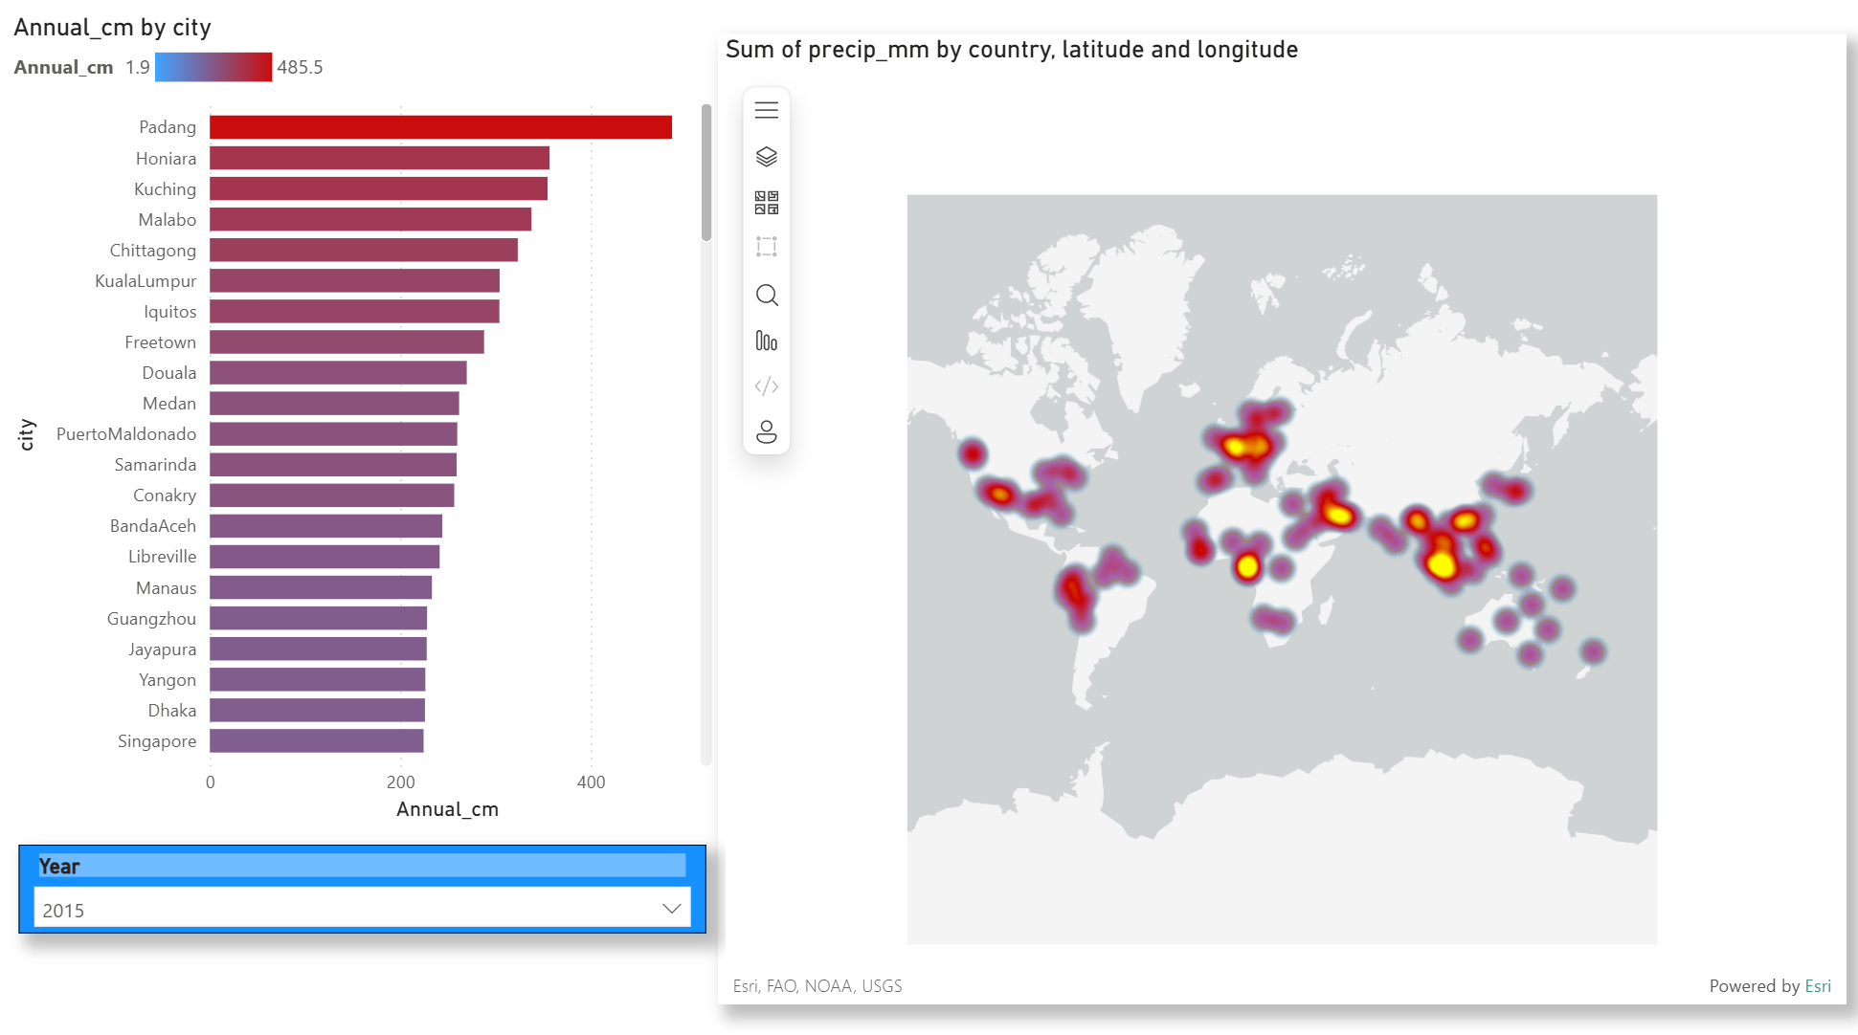Select the Kuching bar
This screenshot has width=1858, height=1035.
tap(379, 188)
